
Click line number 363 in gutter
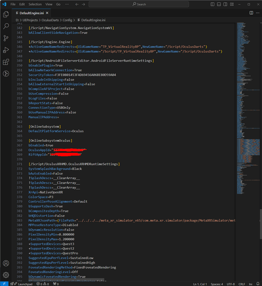19,126
